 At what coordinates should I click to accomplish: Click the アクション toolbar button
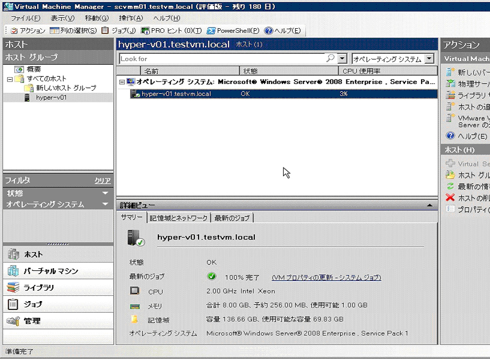click(x=14, y=31)
